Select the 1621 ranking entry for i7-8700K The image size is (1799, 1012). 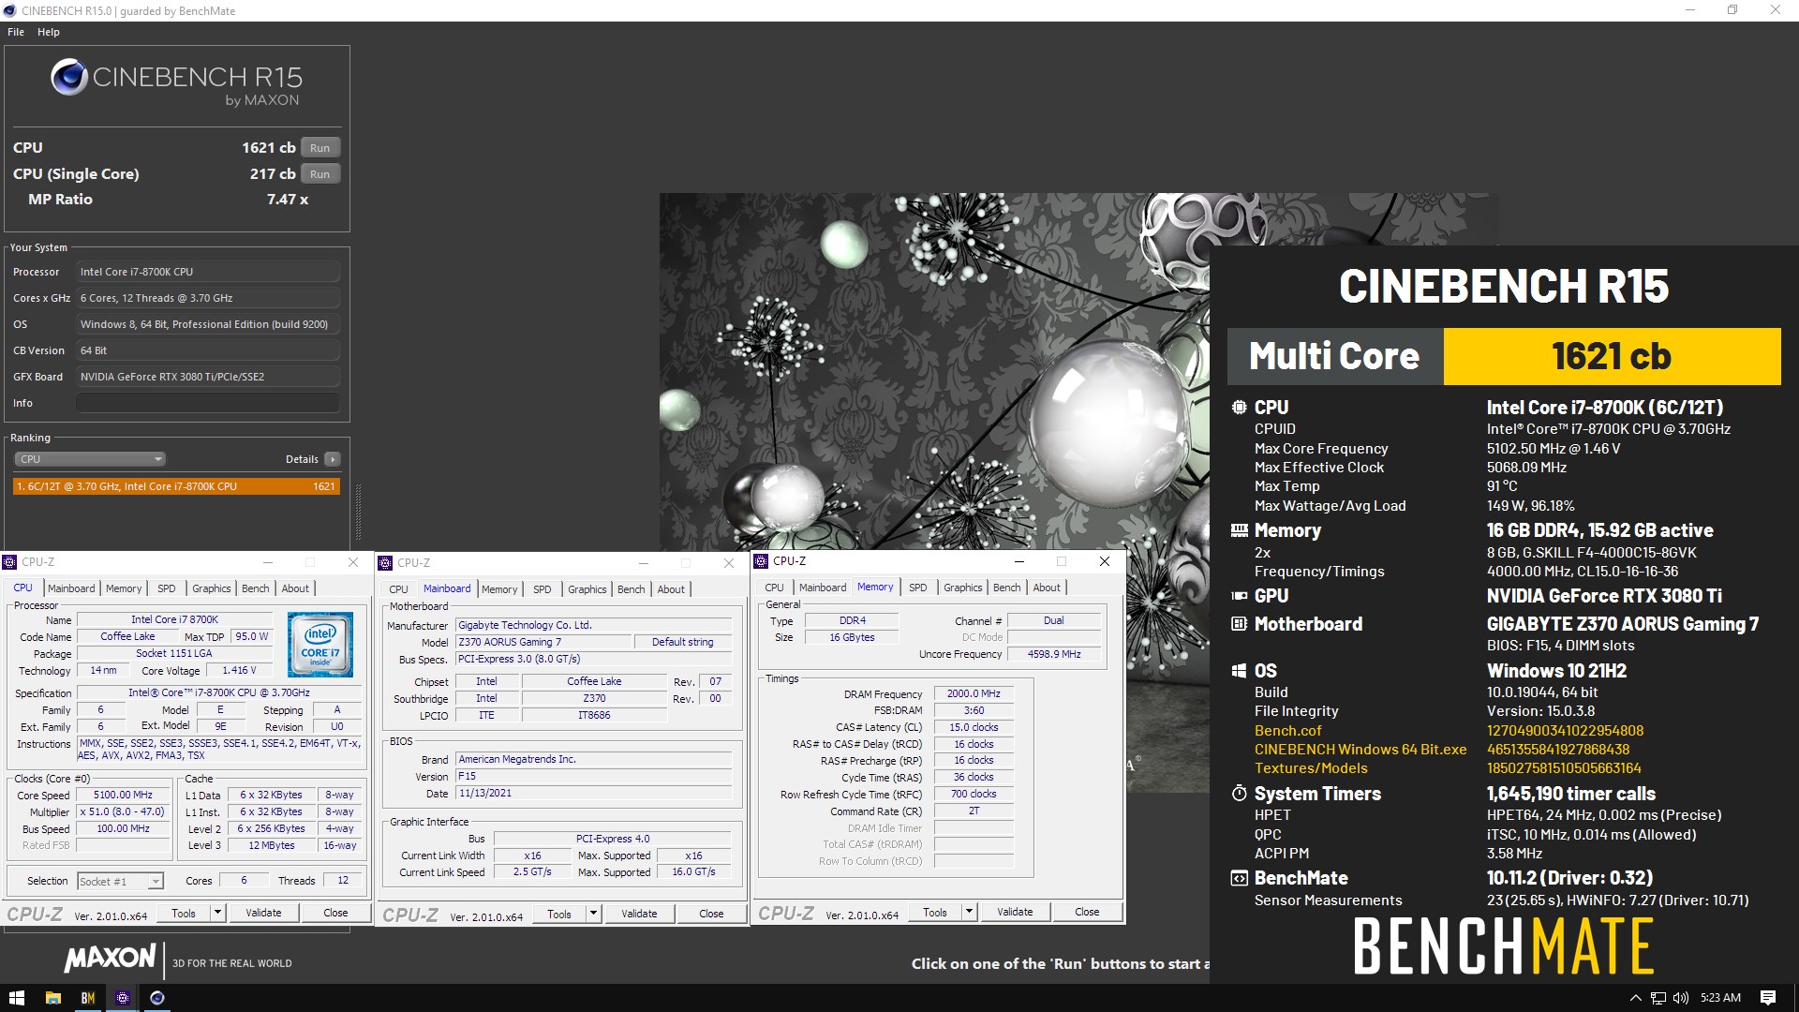point(176,486)
